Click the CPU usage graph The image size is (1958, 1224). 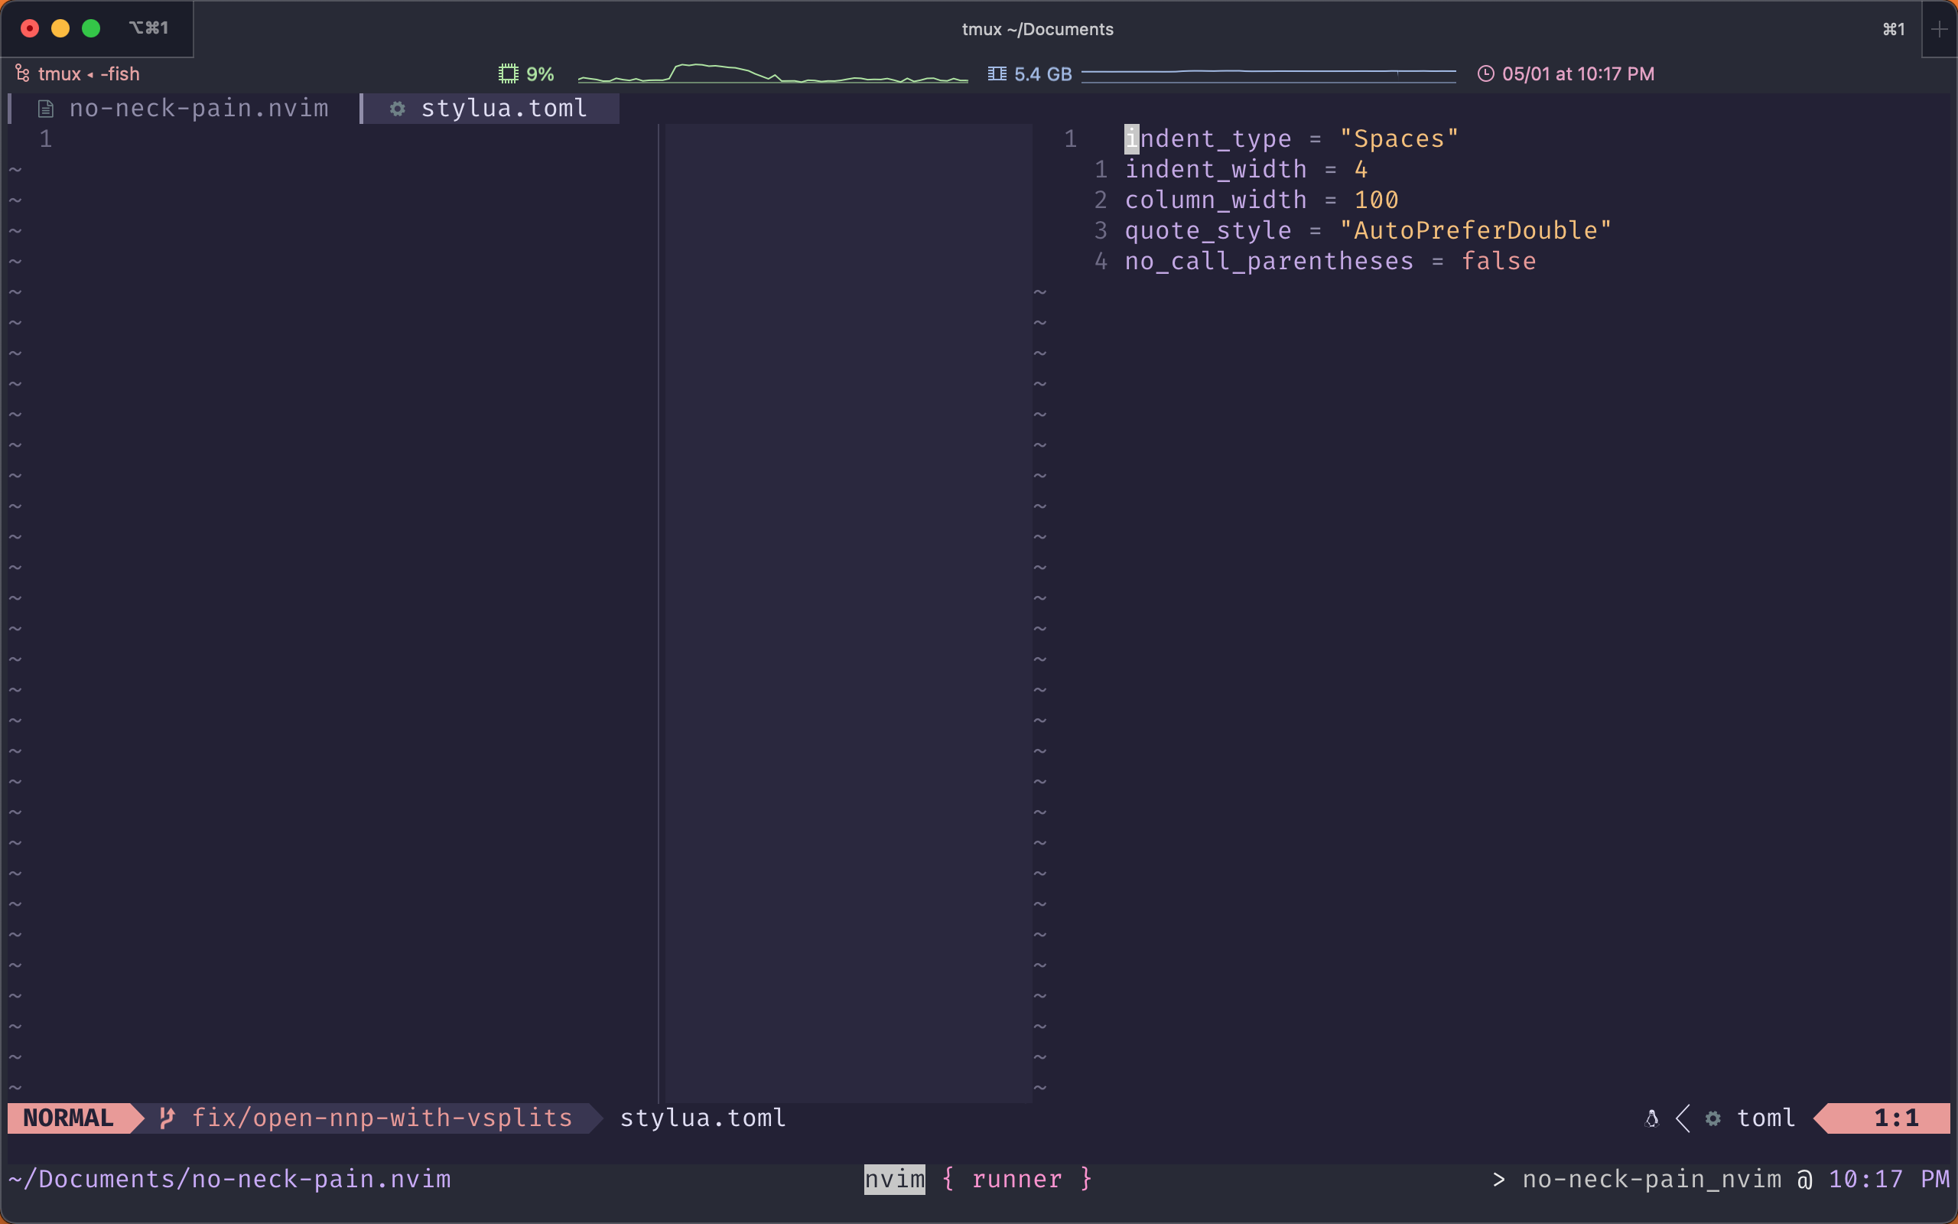coord(772,73)
